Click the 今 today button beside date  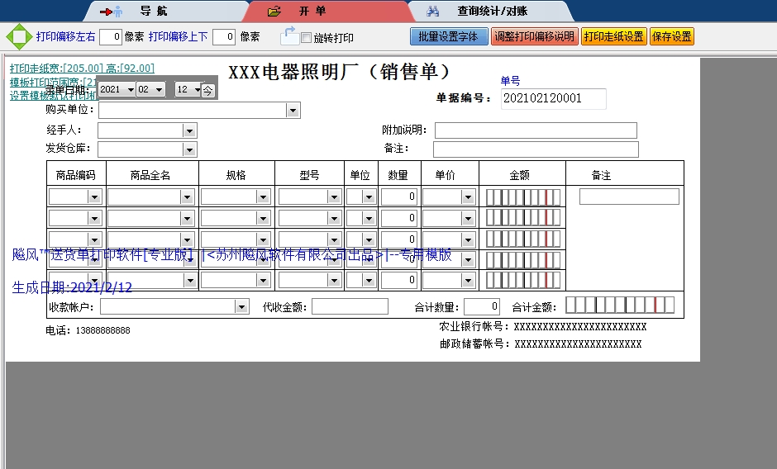pyautogui.click(x=208, y=90)
